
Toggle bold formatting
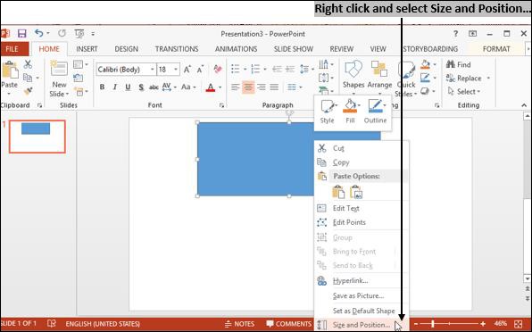click(x=102, y=87)
